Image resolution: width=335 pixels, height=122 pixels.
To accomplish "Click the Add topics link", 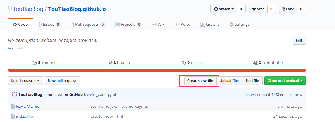I will (16, 48).
